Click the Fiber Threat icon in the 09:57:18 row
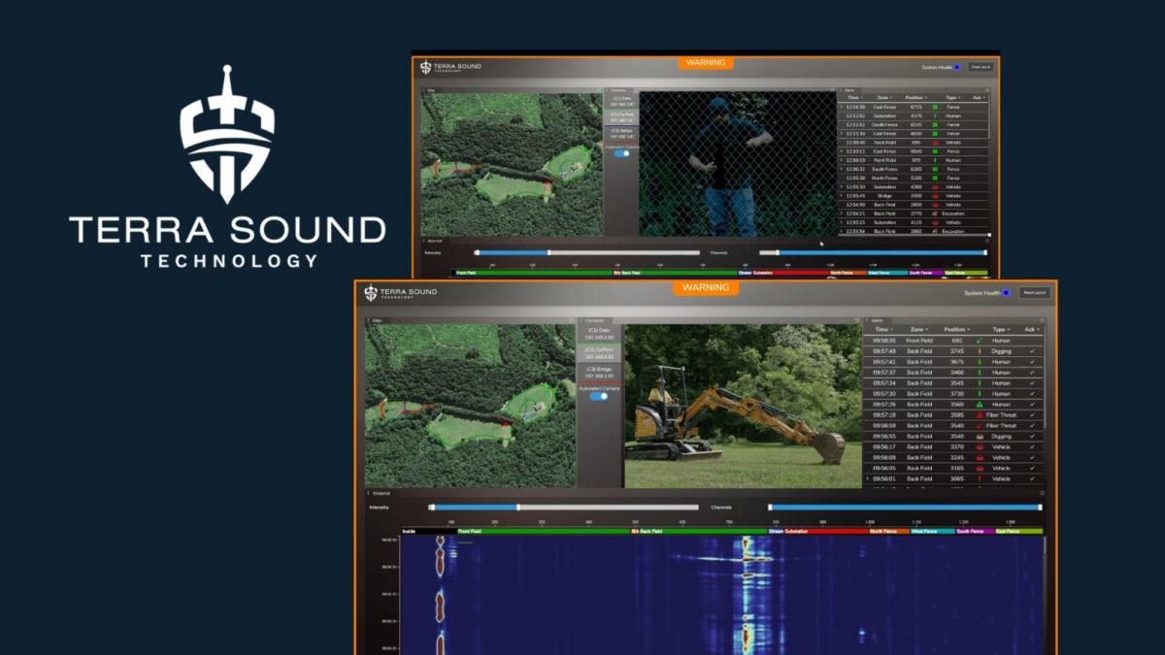 pos(980,415)
